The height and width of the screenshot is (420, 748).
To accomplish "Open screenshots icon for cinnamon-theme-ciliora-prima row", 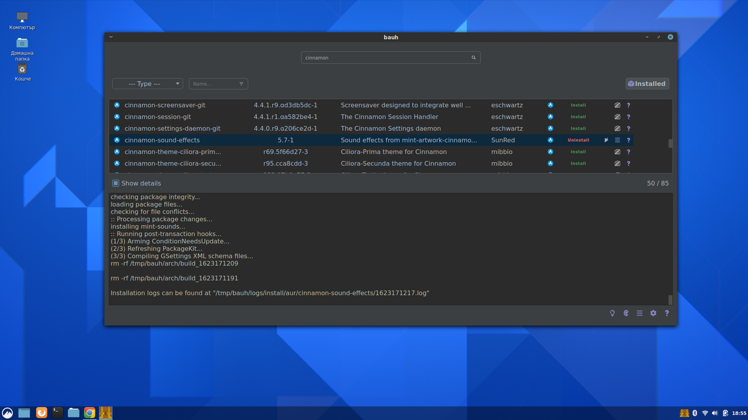I will point(617,152).
